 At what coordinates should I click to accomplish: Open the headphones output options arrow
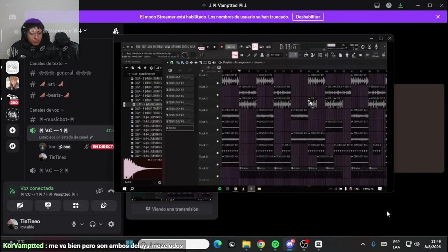pos(100,224)
